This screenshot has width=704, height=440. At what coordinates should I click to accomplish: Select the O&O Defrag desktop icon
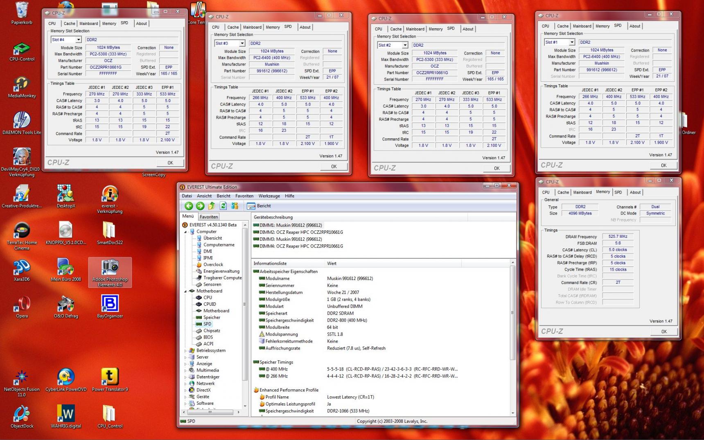[x=65, y=307]
